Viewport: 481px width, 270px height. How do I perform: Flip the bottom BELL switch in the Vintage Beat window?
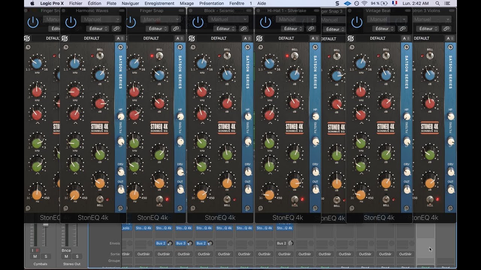(x=386, y=199)
